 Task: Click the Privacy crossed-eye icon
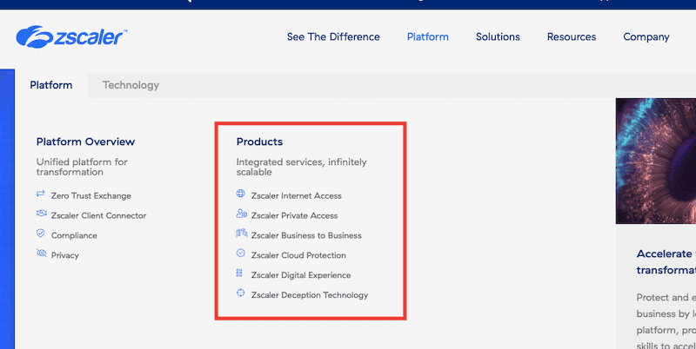[x=41, y=254]
